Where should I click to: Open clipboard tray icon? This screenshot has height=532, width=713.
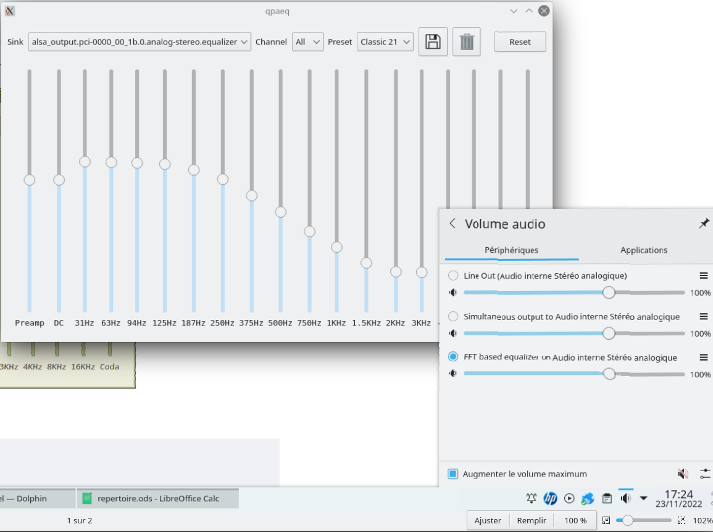point(607,499)
